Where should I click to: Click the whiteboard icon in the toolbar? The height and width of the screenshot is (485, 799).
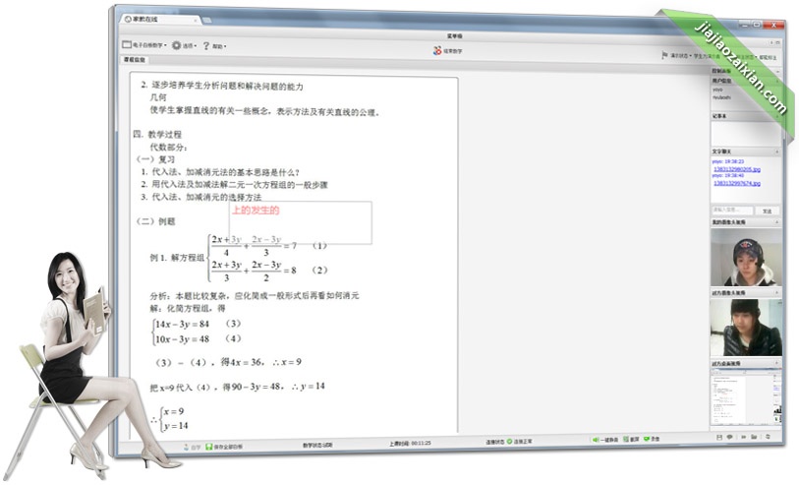click(x=127, y=45)
